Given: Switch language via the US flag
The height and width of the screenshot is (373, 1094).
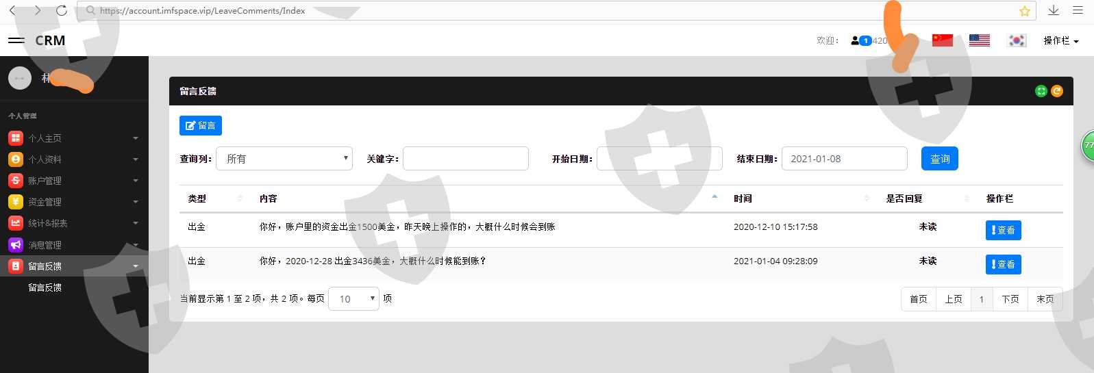Looking at the screenshot, I should (x=980, y=40).
